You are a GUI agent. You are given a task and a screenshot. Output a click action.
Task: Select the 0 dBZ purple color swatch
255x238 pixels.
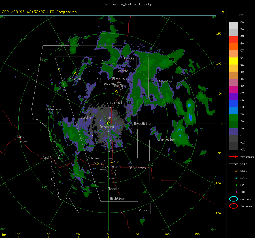(233, 132)
